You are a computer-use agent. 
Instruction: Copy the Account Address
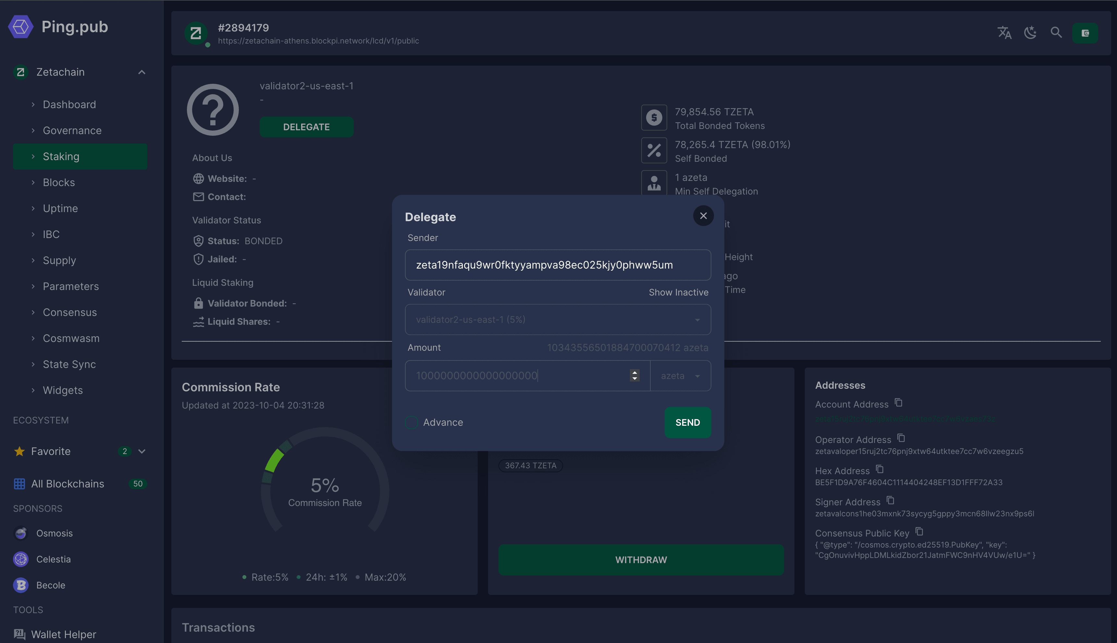(899, 403)
